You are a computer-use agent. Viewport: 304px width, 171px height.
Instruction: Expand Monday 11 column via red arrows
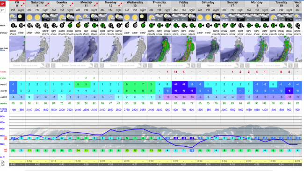click(x=96, y=4)
